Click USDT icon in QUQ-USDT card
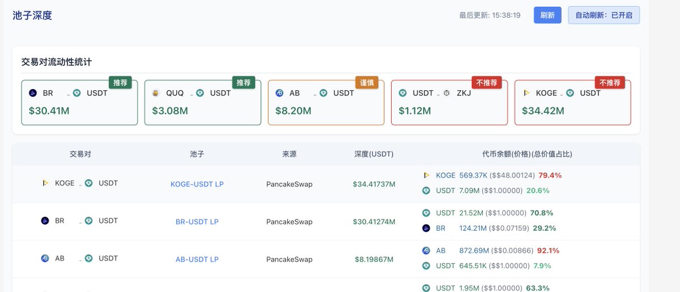This screenshot has height=292, width=680. (200, 93)
